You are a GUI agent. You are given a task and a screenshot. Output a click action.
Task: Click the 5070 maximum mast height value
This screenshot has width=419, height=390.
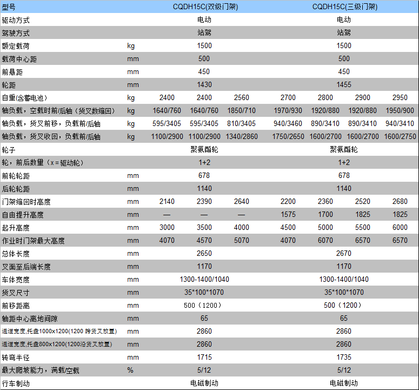coord(241,241)
